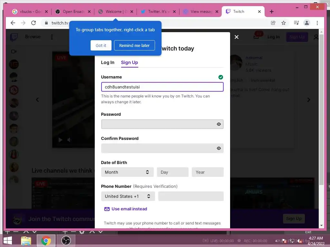Image resolution: width=330 pixels, height=247 pixels.
Task: Open the Chrome profile icon
Action: coord(307,23)
